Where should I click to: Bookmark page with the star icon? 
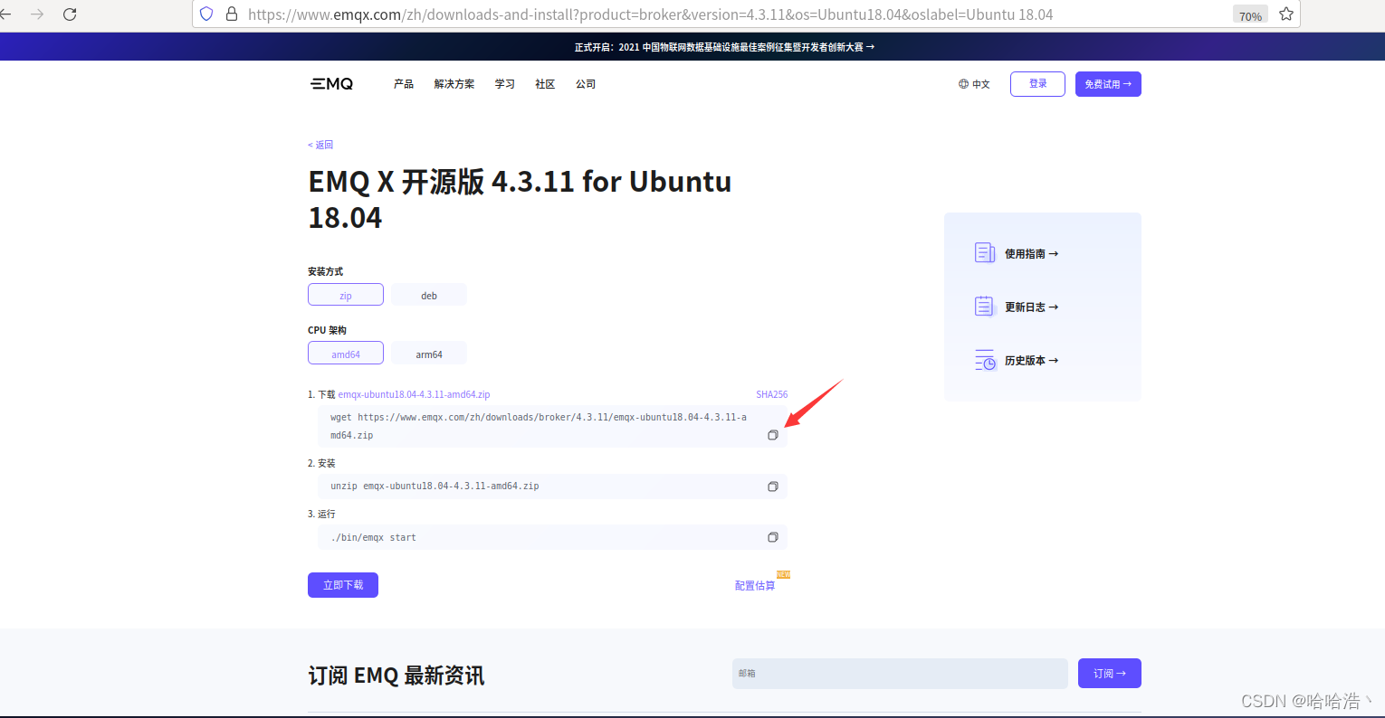pyautogui.click(x=1286, y=14)
